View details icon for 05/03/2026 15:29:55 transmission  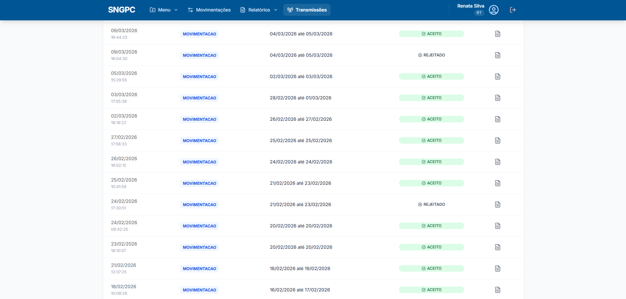(497, 76)
